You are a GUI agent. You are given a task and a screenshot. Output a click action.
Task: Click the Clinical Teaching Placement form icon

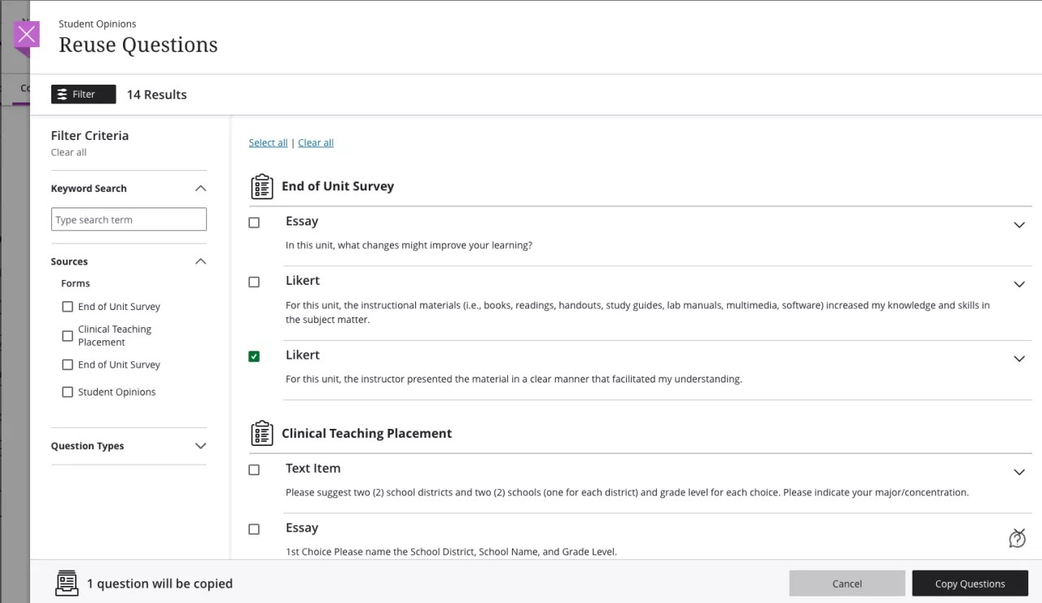(261, 433)
